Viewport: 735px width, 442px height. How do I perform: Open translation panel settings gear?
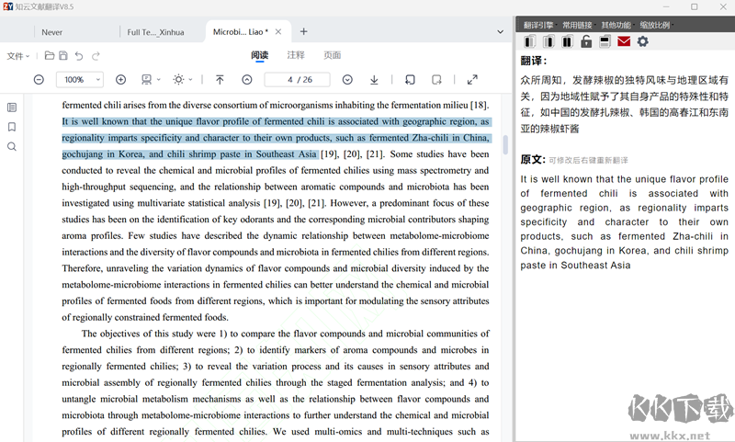click(x=643, y=41)
